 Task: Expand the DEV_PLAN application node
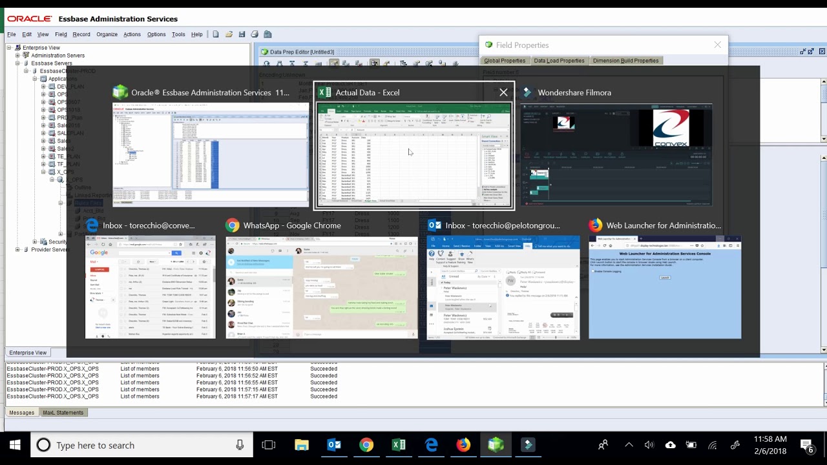point(44,87)
